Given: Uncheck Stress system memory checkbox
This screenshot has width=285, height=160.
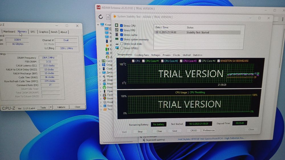Looking at the screenshot, I should 122,39.
